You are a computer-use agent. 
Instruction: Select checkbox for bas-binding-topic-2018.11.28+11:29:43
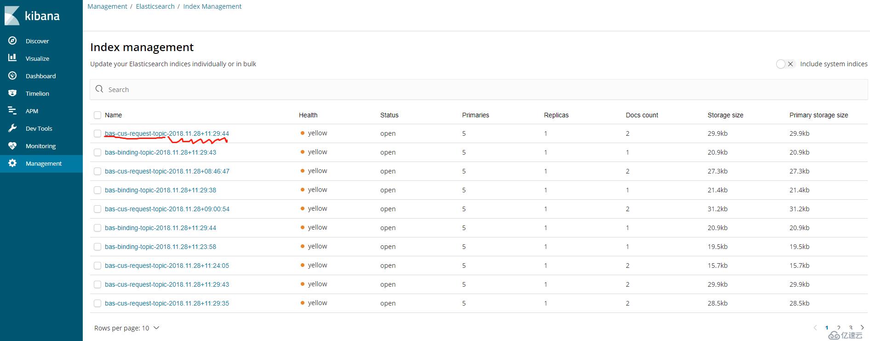pyautogui.click(x=97, y=152)
